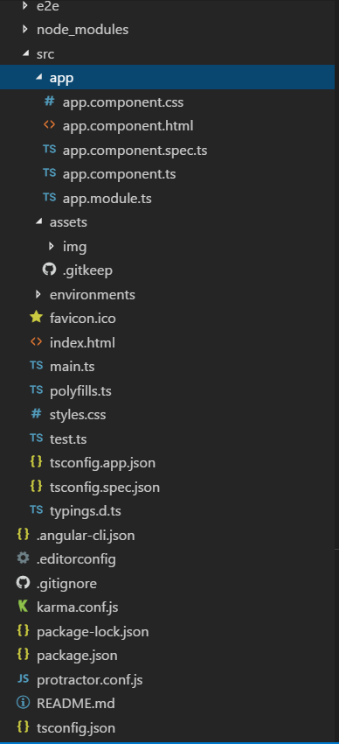This screenshot has width=339, height=744.
Task: Expand the node_modules folder
Action: pos(25,30)
